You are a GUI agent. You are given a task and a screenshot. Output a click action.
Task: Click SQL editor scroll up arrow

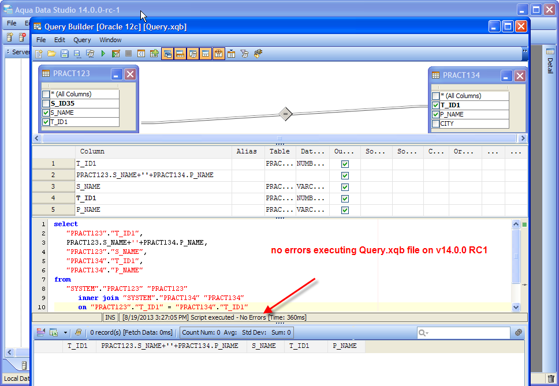[x=516, y=224]
